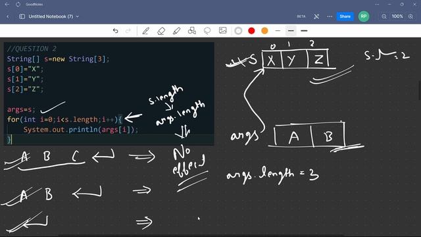Click the 100% zoom level

397,16
